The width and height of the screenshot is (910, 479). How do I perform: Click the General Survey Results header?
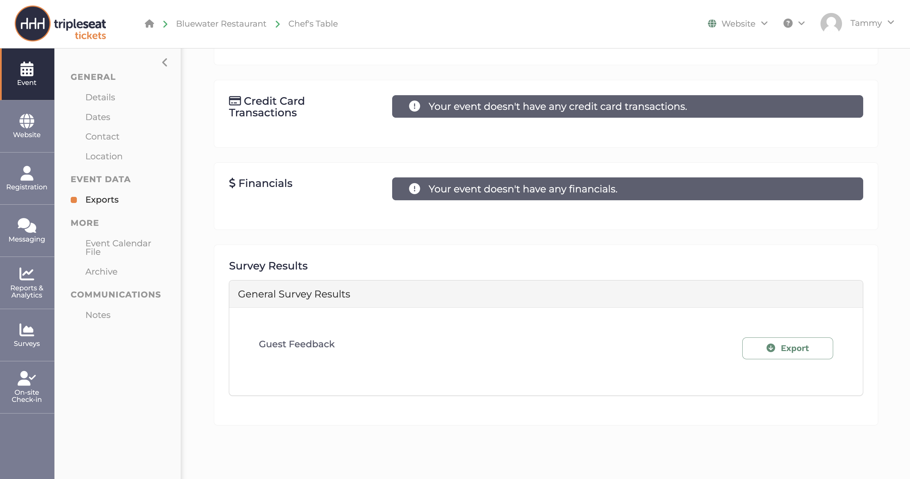click(546, 294)
